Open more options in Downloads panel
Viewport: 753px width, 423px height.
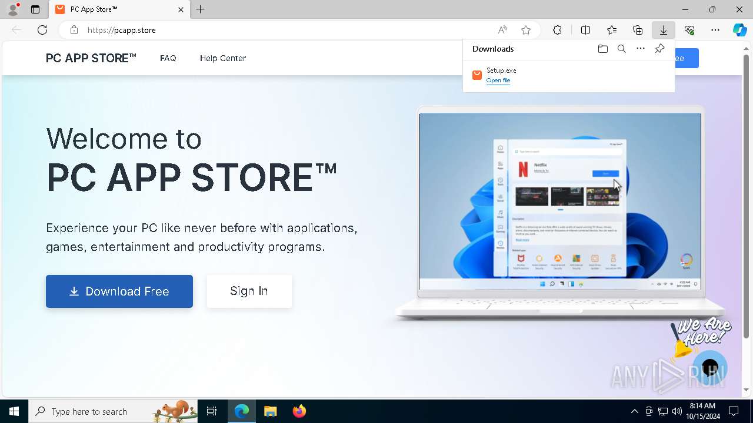coord(641,49)
